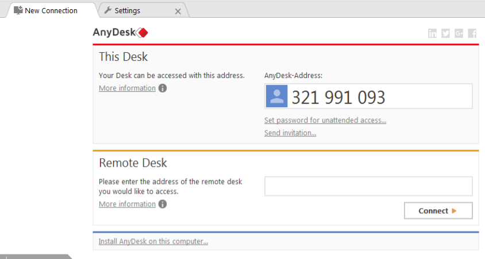The height and width of the screenshot is (259, 485).
Task: Click info icon under This Desk
Action: point(163,88)
